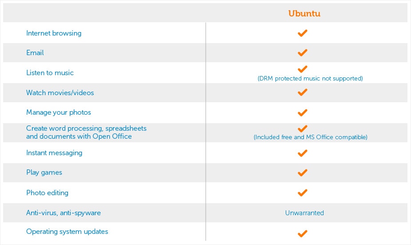Select the checkmark beside Instant messaging
Screen dimensions: 411x245
coord(302,153)
